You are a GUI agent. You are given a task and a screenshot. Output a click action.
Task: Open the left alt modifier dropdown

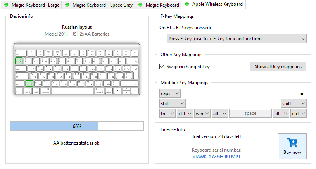[x=220, y=114]
